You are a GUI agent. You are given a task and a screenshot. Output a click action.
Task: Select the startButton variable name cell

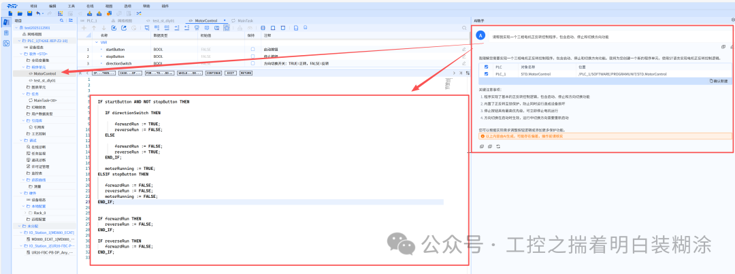pos(115,49)
